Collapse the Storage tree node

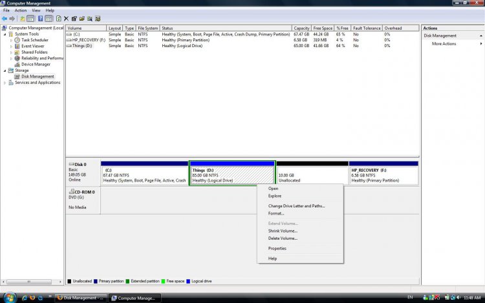tap(5, 70)
